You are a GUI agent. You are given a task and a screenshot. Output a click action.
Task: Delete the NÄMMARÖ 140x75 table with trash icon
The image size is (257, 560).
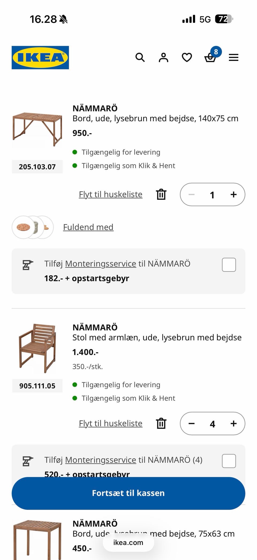(x=161, y=194)
